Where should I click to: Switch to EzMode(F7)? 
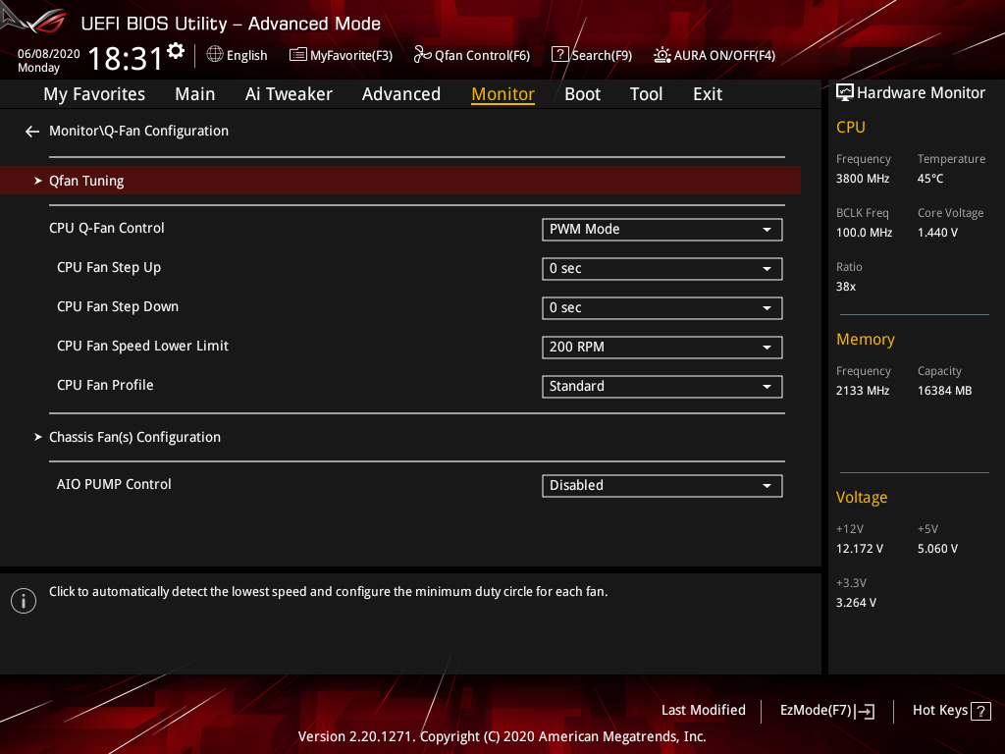coord(816,711)
